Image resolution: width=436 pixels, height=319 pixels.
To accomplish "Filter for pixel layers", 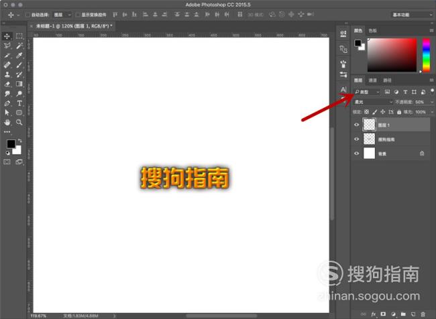I will point(387,92).
